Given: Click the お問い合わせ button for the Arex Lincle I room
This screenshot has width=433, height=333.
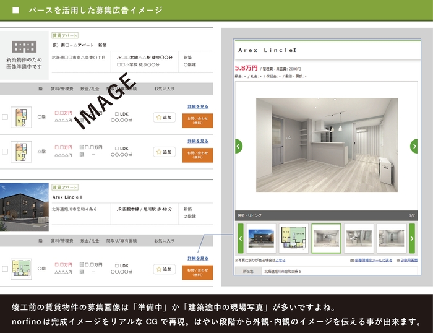Looking at the screenshot, I should 197,272.
